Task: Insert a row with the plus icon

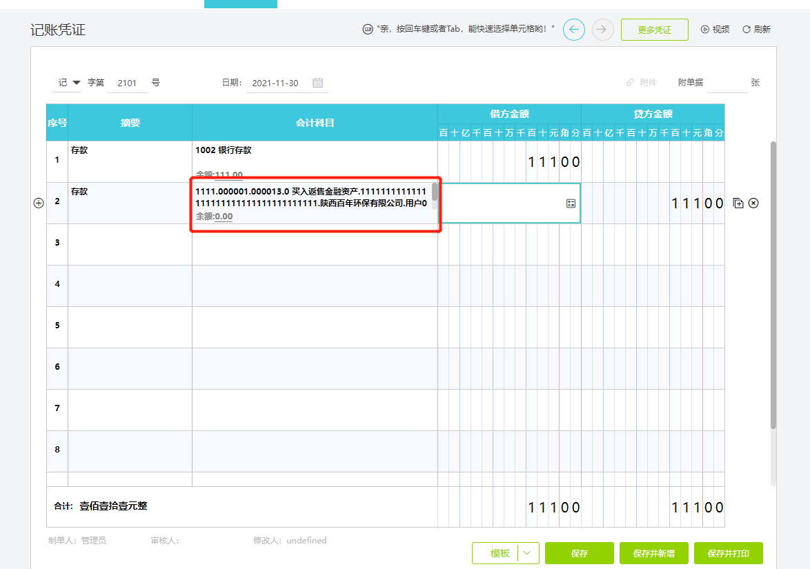Action: point(39,203)
